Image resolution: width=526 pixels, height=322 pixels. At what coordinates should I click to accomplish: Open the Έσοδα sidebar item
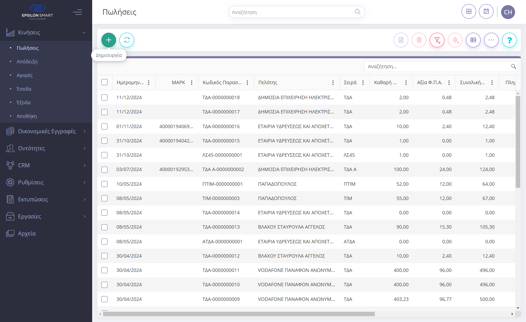(x=24, y=89)
